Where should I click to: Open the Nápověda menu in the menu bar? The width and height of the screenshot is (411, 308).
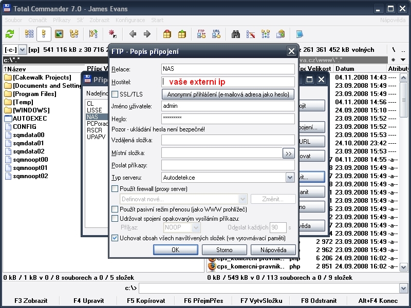[393, 20]
